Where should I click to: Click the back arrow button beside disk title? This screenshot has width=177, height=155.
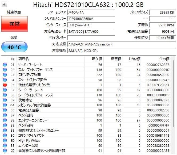pos(4,5)
